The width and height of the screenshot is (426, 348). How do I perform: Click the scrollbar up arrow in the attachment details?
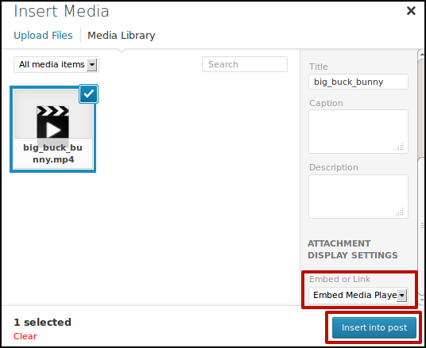click(x=422, y=54)
